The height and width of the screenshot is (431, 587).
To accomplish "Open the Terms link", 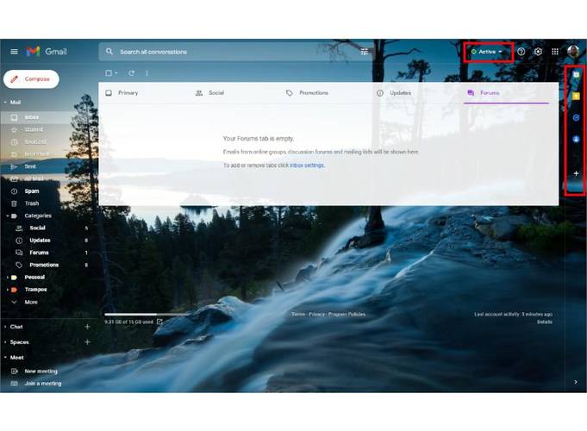I will tap(298, 314).
